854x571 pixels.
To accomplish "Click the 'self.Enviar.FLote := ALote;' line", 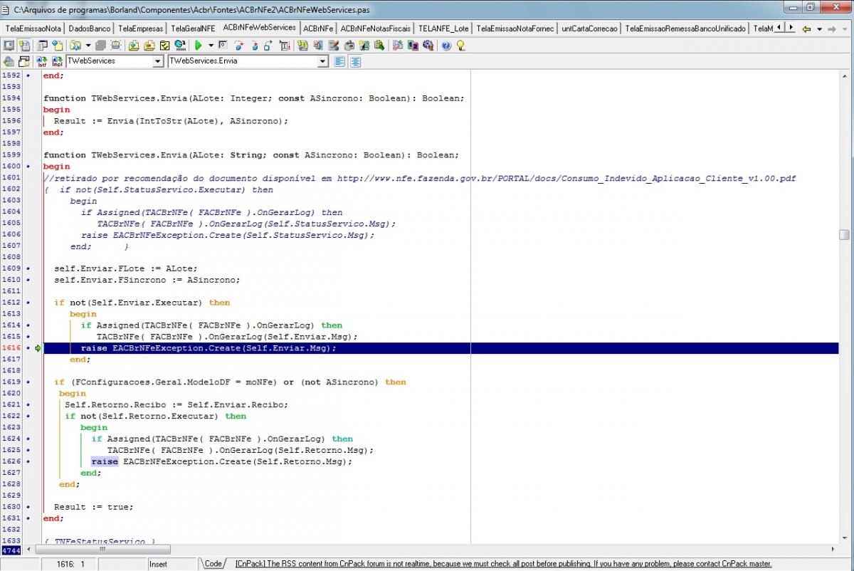I will click(125, 268).
